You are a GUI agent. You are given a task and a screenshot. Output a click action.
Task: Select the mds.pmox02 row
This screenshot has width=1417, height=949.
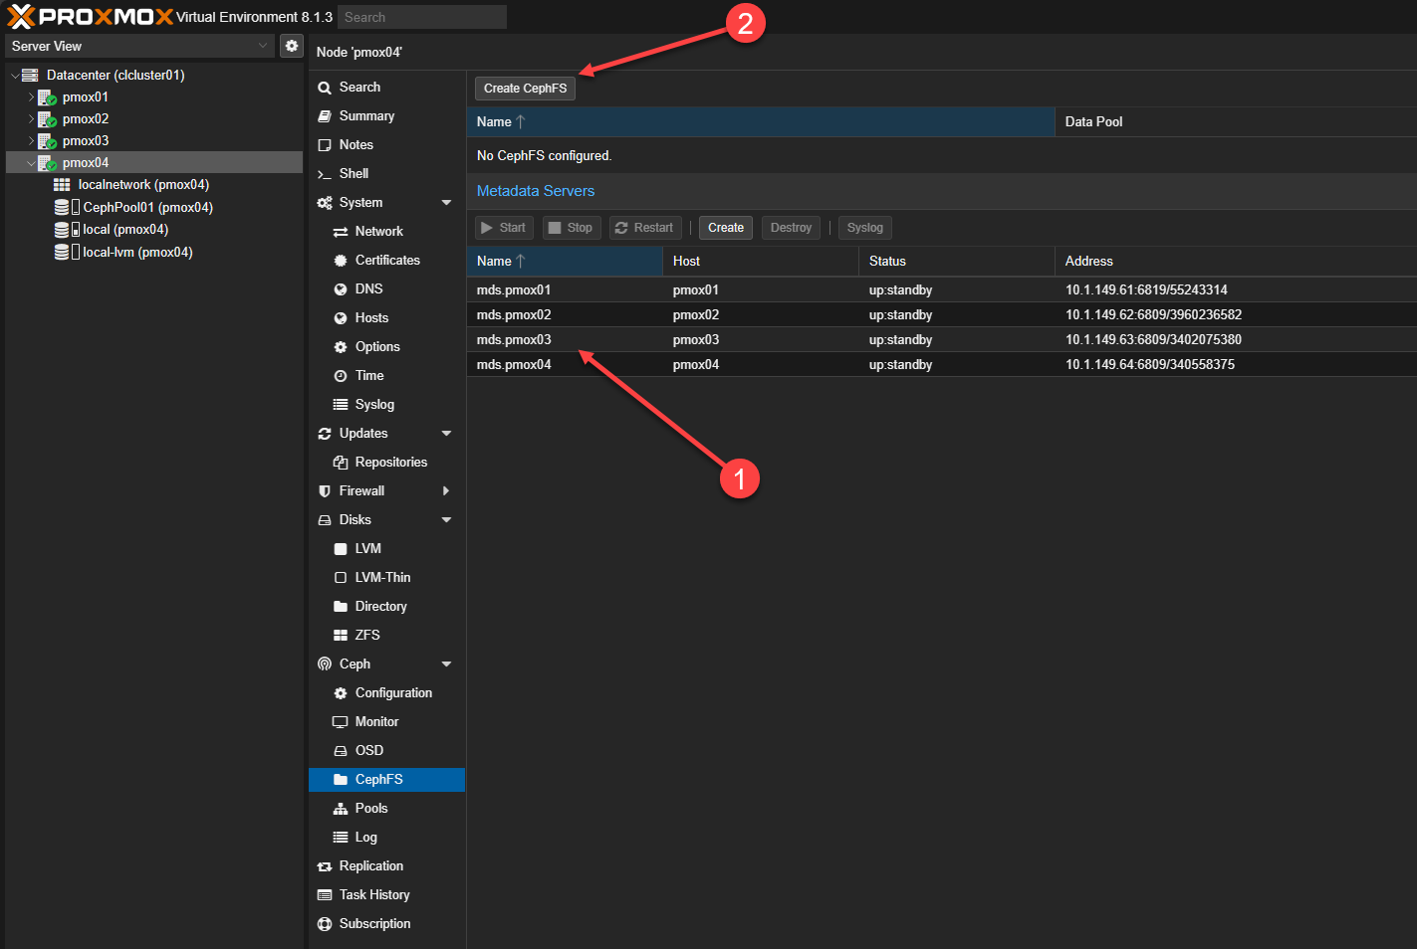942,315
